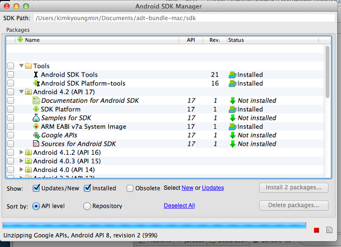Click the packages list vertical scrollbar thumb

pos(327,72)
